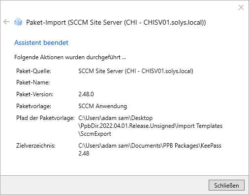Click the Import Templates path line

pyautogui.click(x=150, y=126)
